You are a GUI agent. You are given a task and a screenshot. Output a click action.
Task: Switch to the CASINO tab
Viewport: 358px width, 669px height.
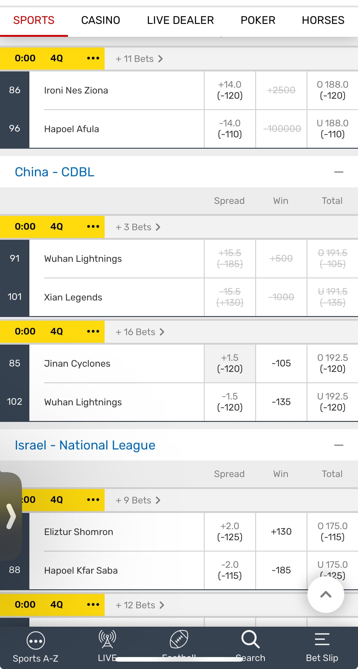pyautogui.click(x=100, y=20)
